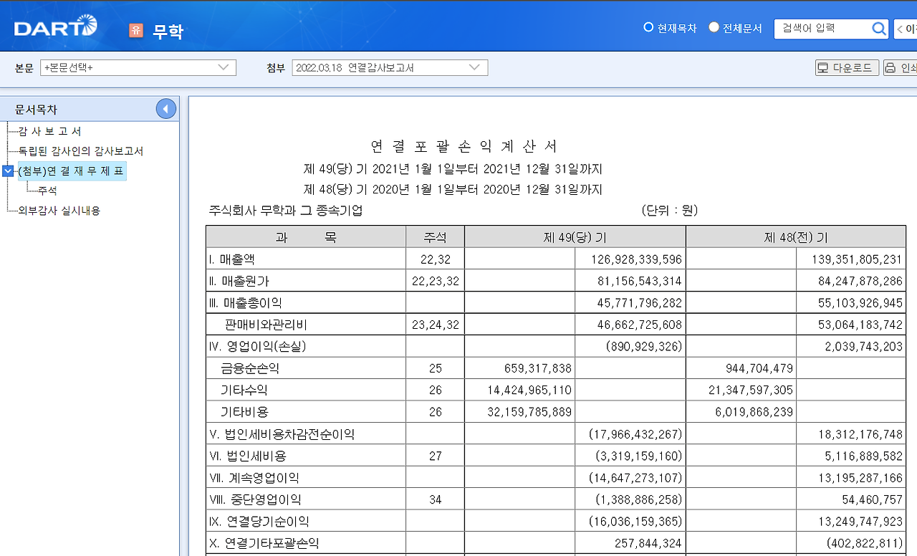Click the value (16,036,159,365)
This screenshot has width=917, height=556.
(635, 522)
